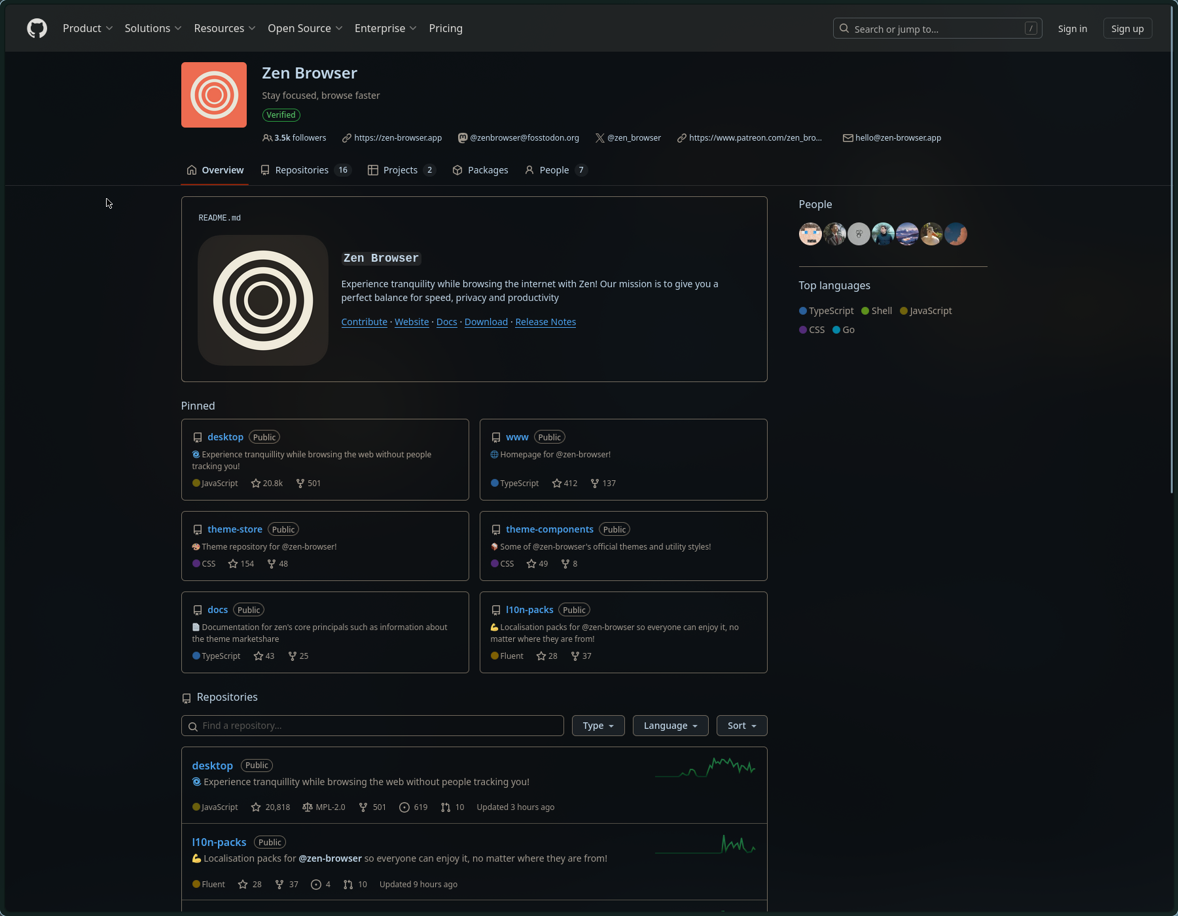The width and height of the screenshot is (1178, 916).
Task: Click the Sign up button
Action: 1127,29
